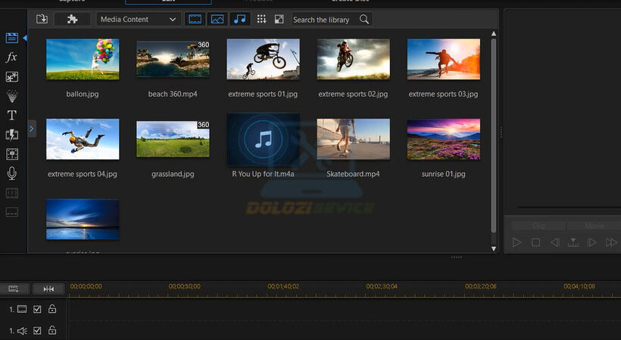Lock video track 1 with padlock icon

(x=52, y=309)
